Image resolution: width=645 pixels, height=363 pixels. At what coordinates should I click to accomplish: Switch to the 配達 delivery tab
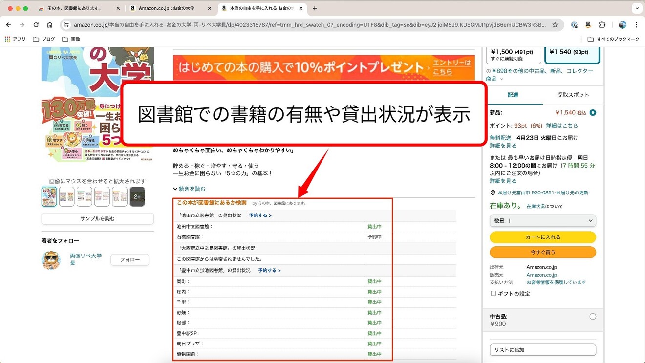[x=513, y=95]
